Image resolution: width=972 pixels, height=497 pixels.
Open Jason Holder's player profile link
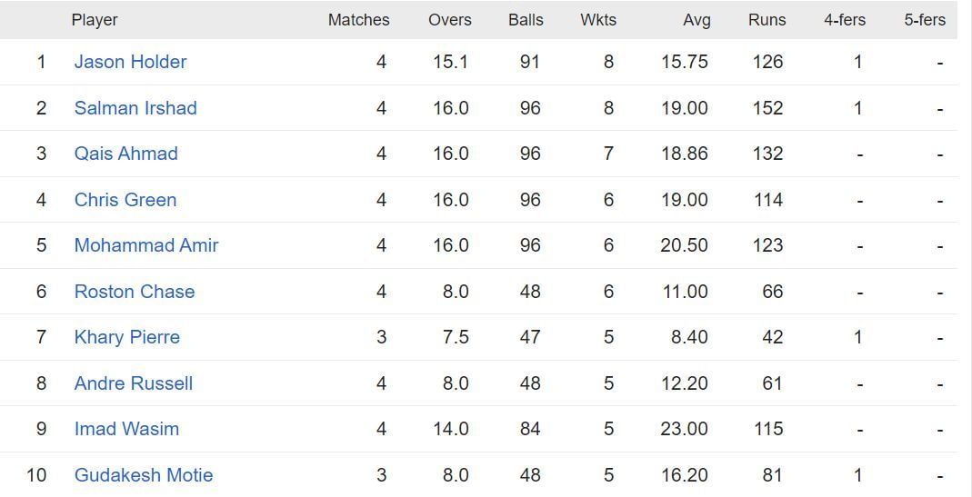130,62
